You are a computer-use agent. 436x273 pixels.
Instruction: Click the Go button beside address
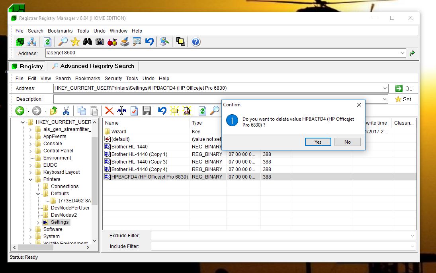[404, 88]
